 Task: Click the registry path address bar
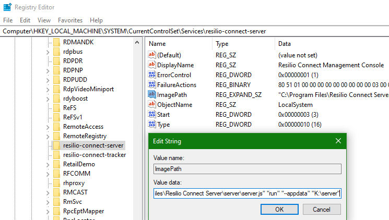pos(194,31)
